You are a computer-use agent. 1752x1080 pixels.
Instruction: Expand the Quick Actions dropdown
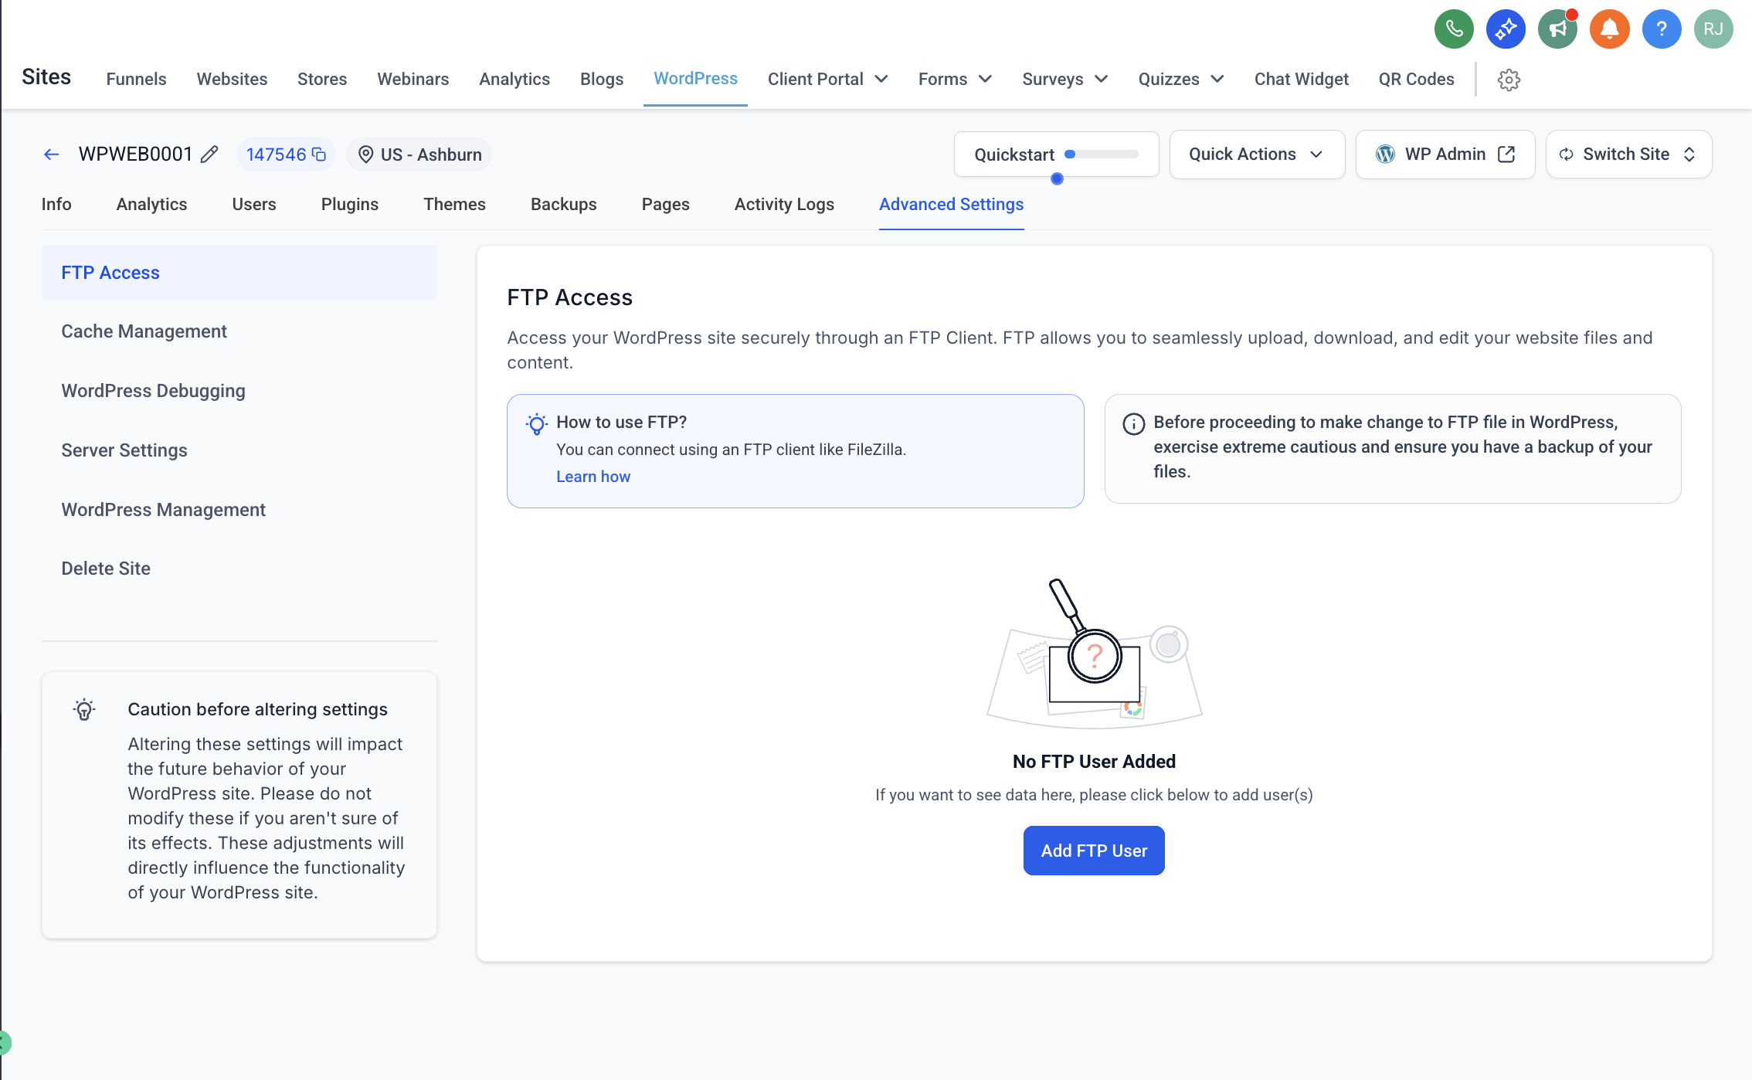[x=1256, y=155]
